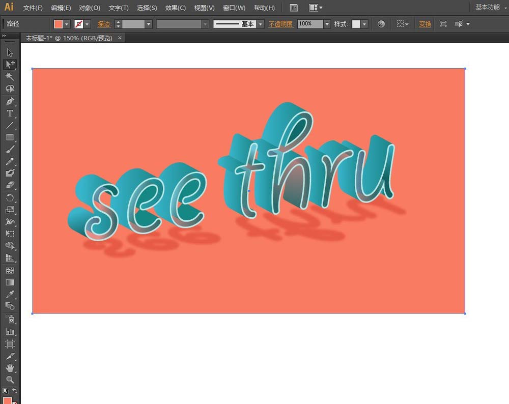
Task: Select the Pen tool
Action: click(10, 101)
